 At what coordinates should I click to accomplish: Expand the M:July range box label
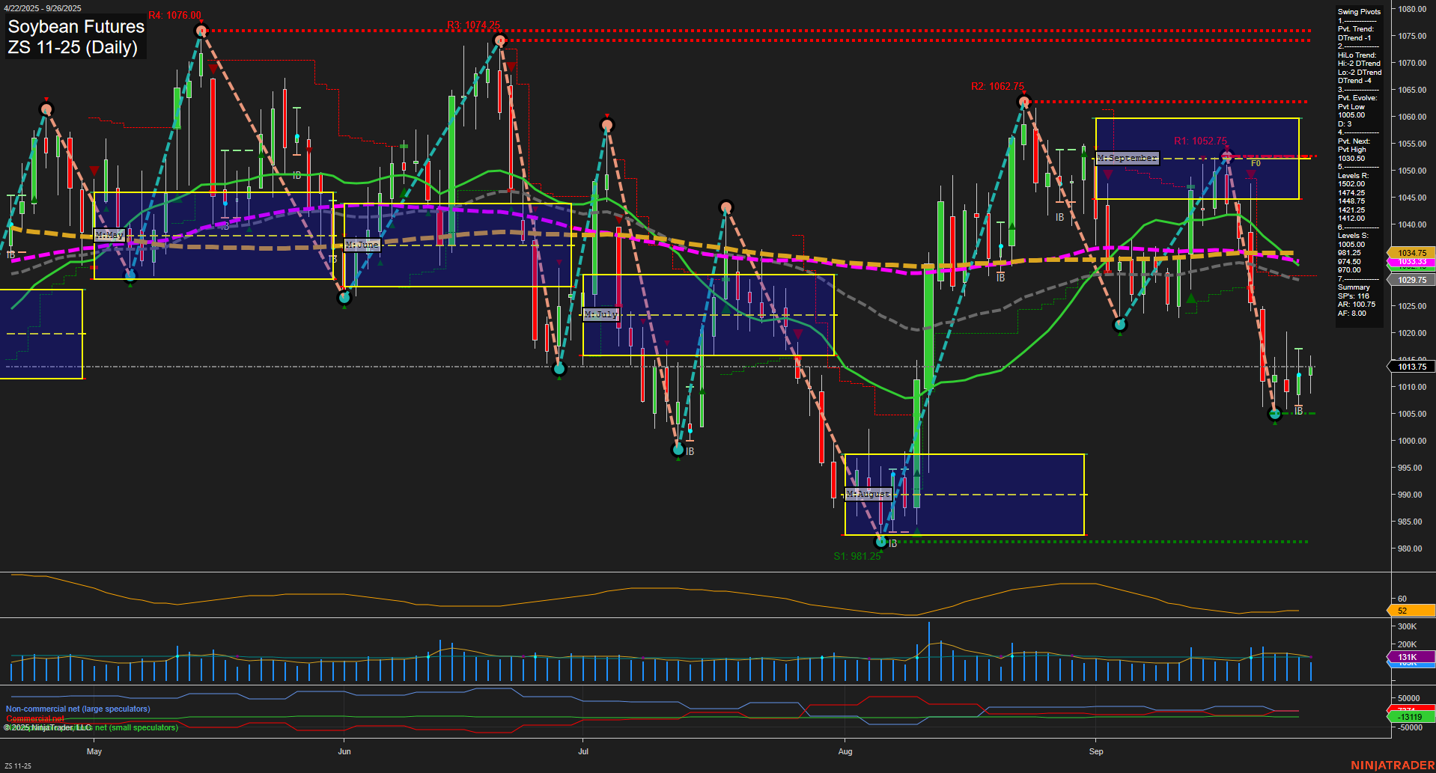[601, 314]
